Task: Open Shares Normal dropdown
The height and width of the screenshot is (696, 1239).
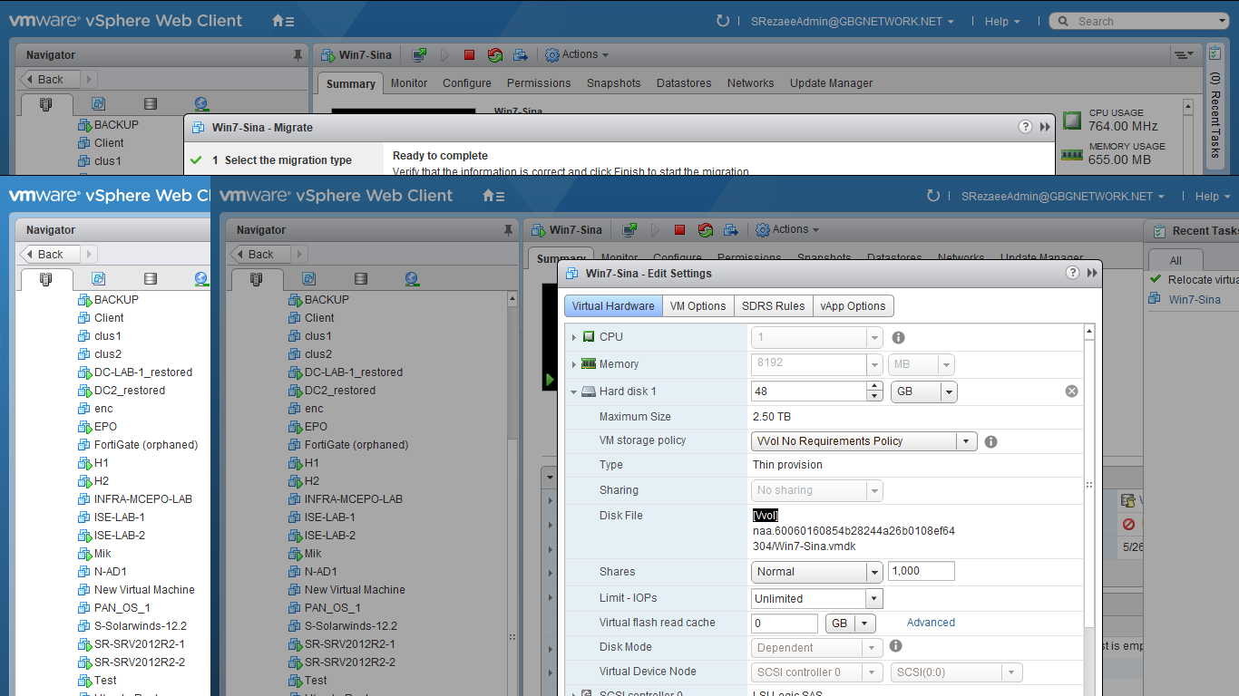Action: click(817, 572)
